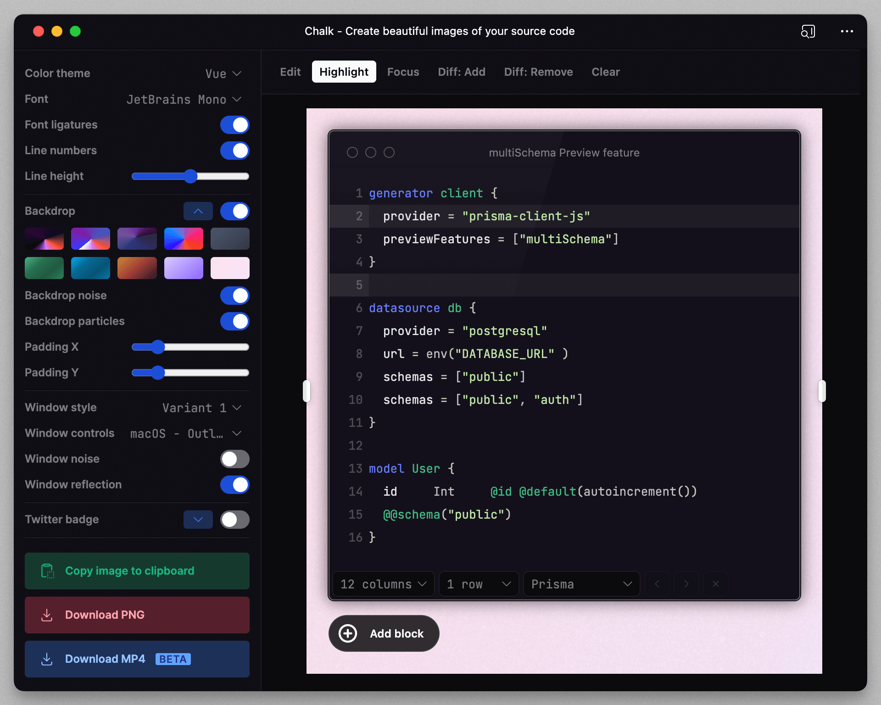881x705 pixels.
Task: Open the three-dots more options menu
Action: [x=847, y=31]
